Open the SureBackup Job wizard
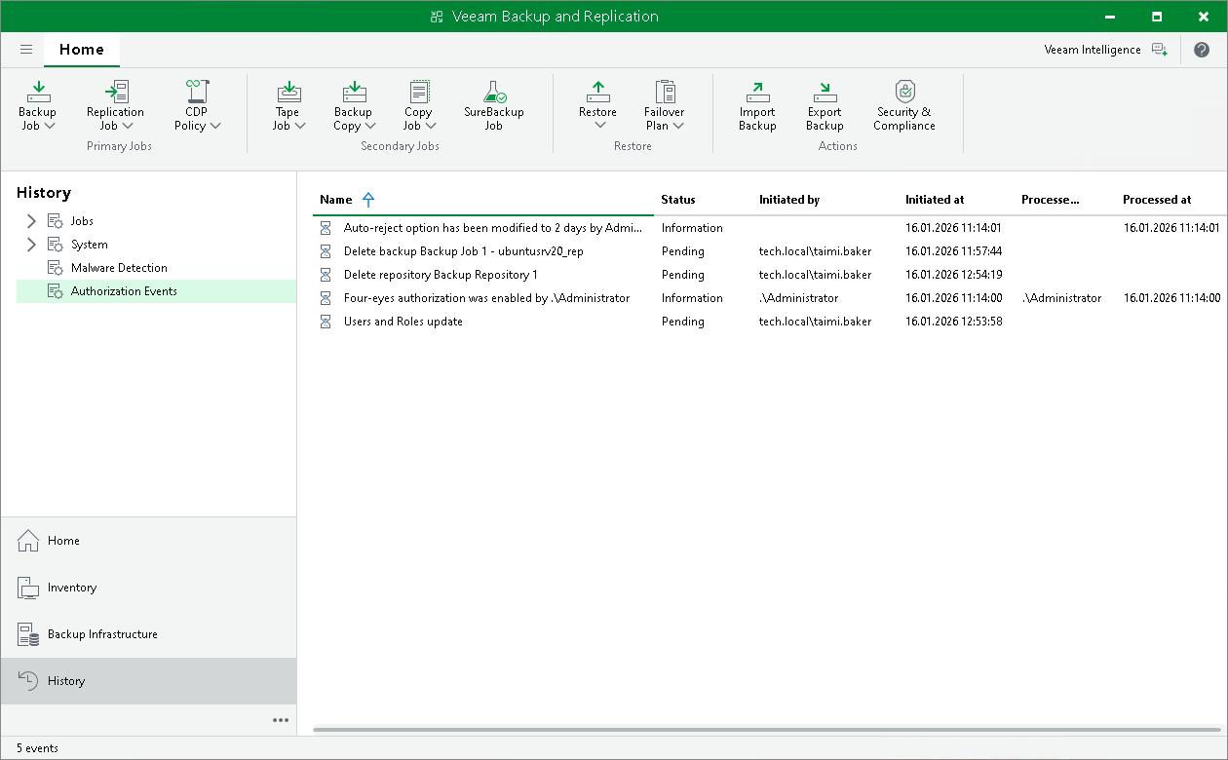The width and height of the screenshot is (1228, 760). pos(494,105)
